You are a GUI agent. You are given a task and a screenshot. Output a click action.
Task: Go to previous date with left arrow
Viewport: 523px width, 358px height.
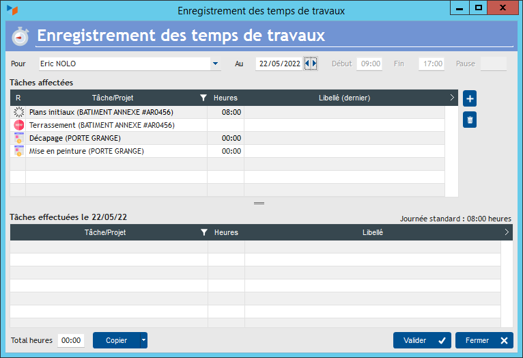click(307, 64)
